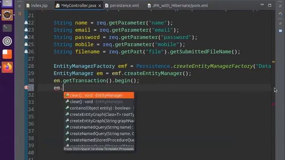Image resolution: width=285 pixels, height=160 pixels.
Task: Click line number 28 in the gutter
Action: (x=31, y=66)
